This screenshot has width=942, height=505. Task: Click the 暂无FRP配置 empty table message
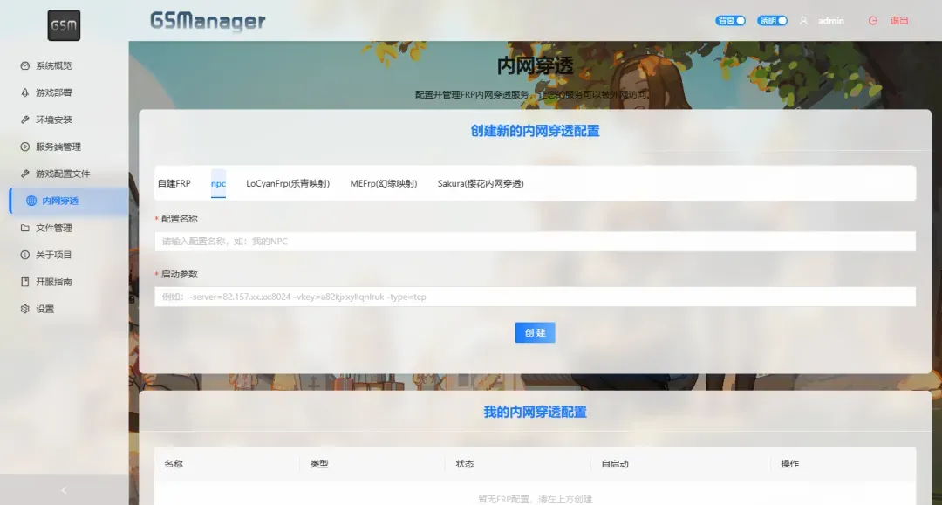(x=535, y=499)
